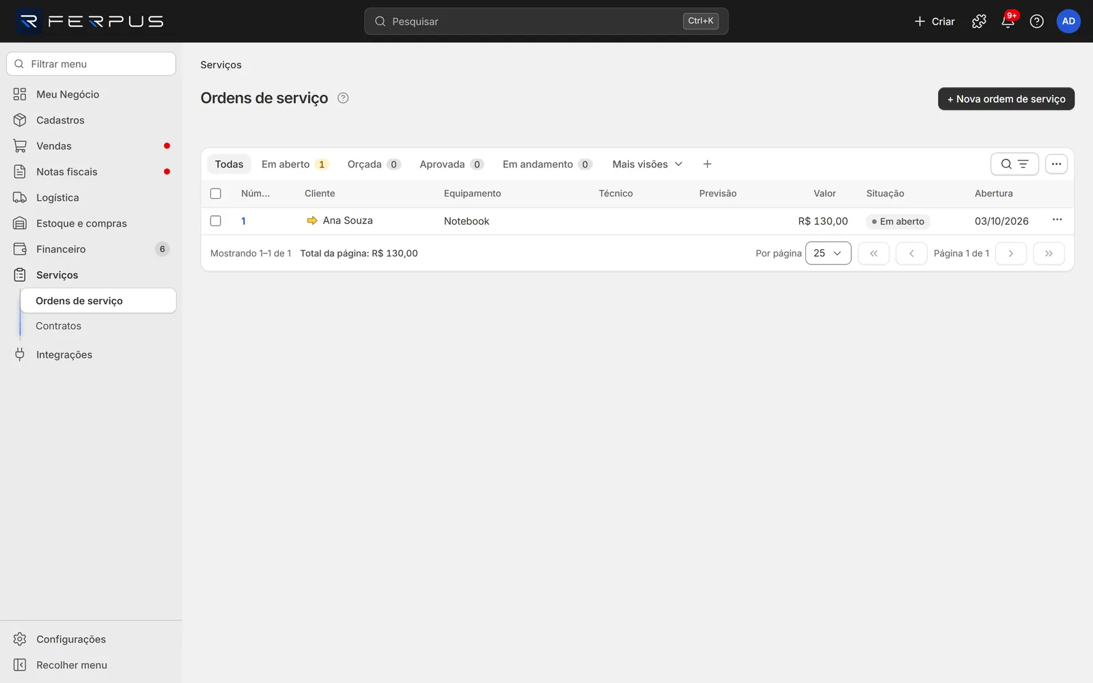
Task: Open the table options ellipsis above the table
Action: 1056,164
